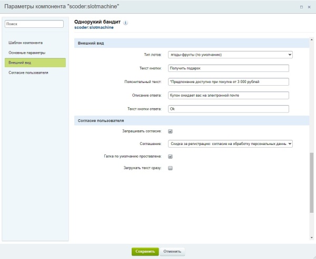This screenshot has height=259, width=316.
Task: Open Шаблон компонента section
Action: (x=25, y=42)
